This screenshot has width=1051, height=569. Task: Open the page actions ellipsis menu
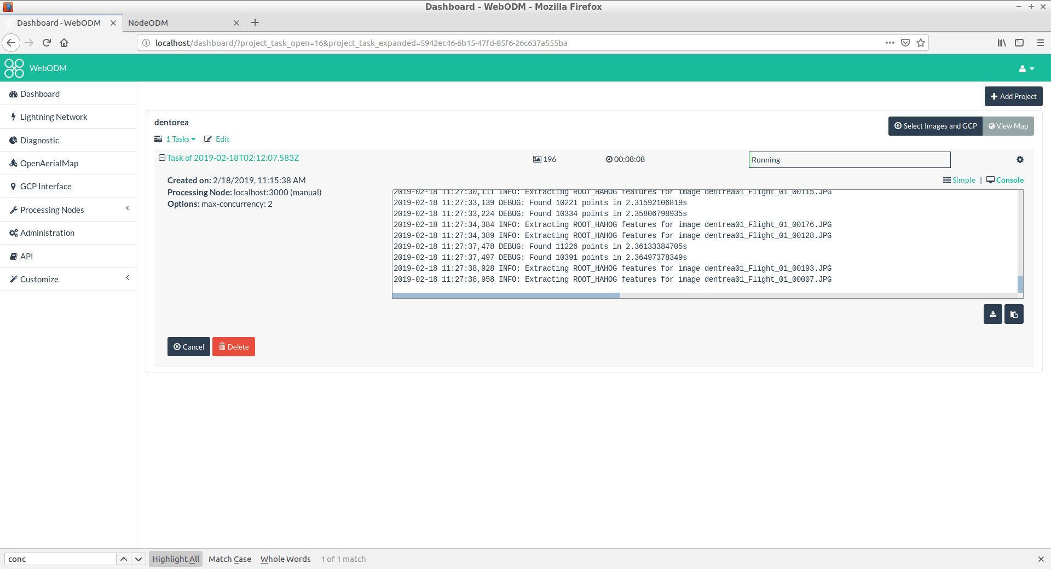pyautogui.click(x=890, y=43)
